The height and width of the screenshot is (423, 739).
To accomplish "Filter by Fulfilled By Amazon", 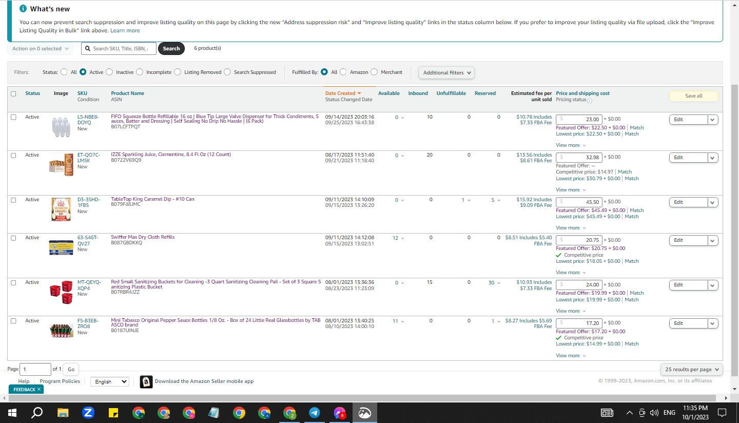I will click(343, 72).
